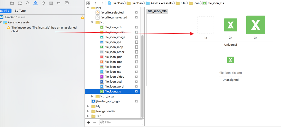Open the Project navigator folder icon

[12, 3]
